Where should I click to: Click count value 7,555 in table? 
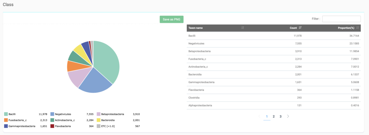point(298,44)
